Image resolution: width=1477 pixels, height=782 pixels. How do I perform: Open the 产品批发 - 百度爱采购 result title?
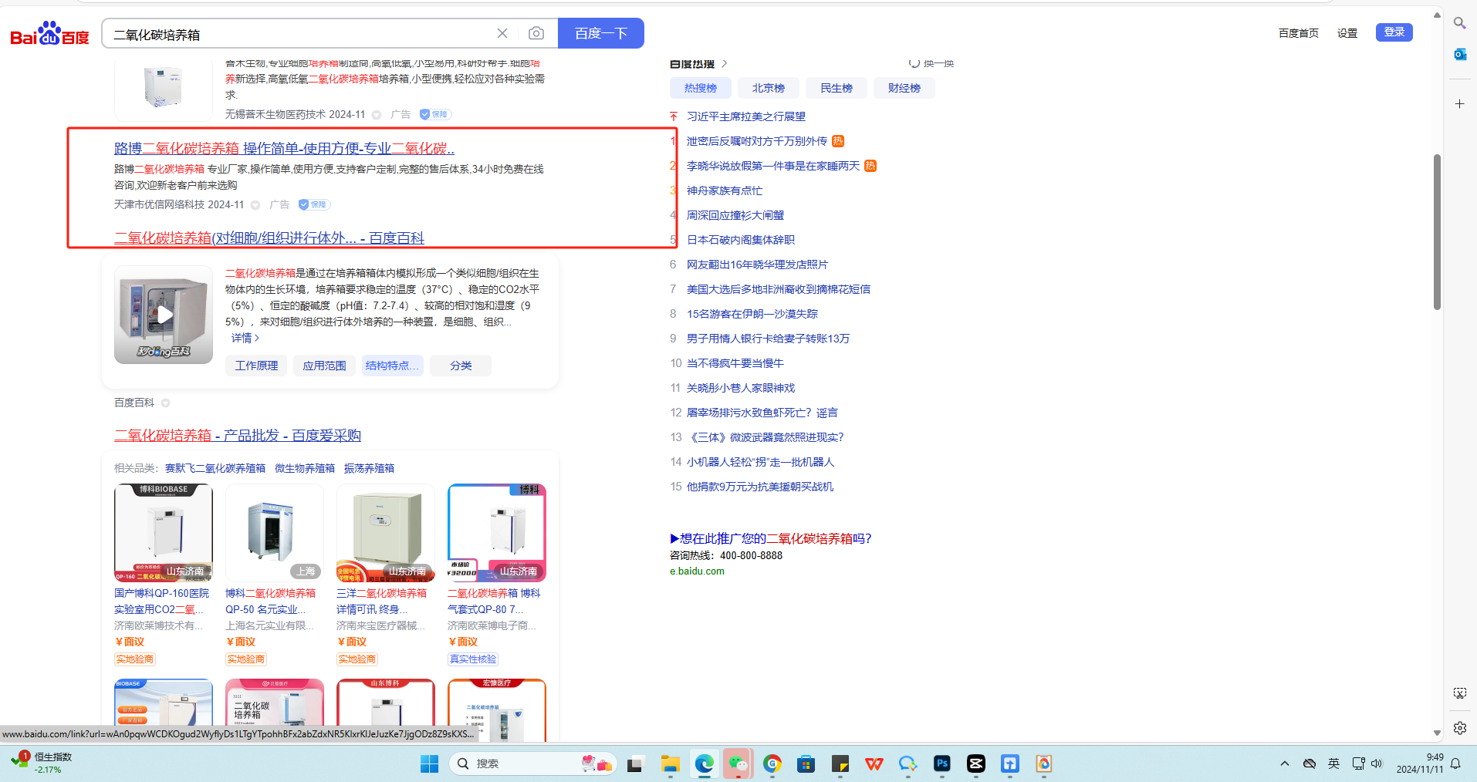click(238, 435)
